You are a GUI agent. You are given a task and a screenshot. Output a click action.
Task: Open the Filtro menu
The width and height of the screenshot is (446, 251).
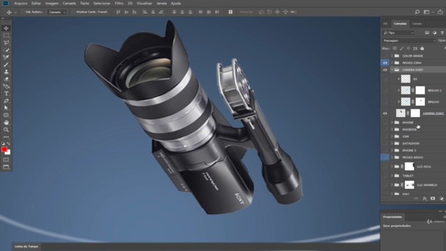point(119,3)
